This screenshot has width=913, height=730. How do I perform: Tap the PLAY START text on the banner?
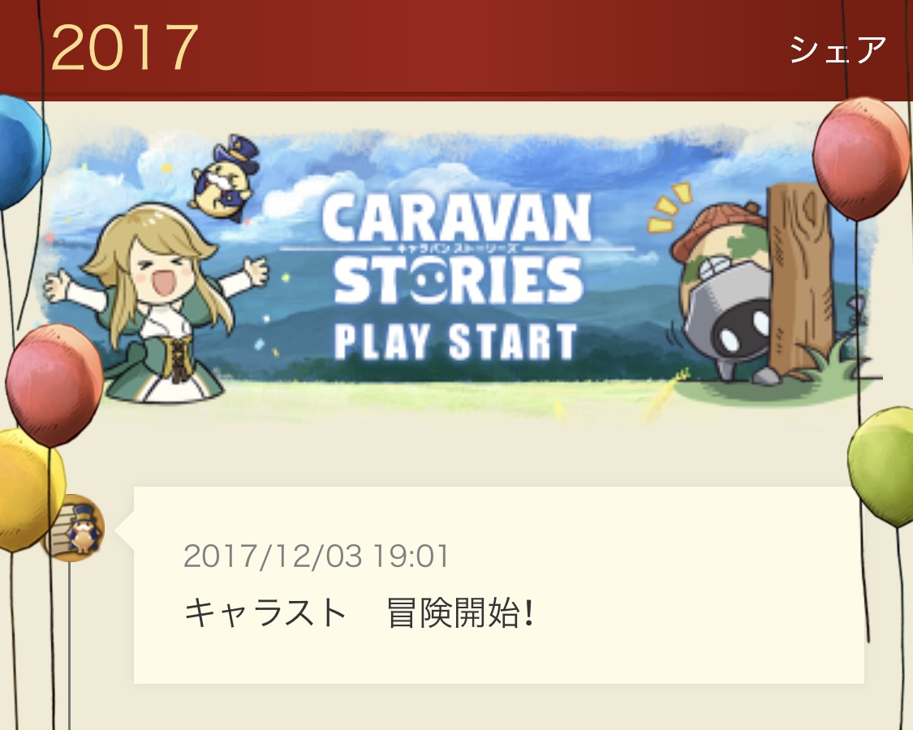(x=455, y=341)
